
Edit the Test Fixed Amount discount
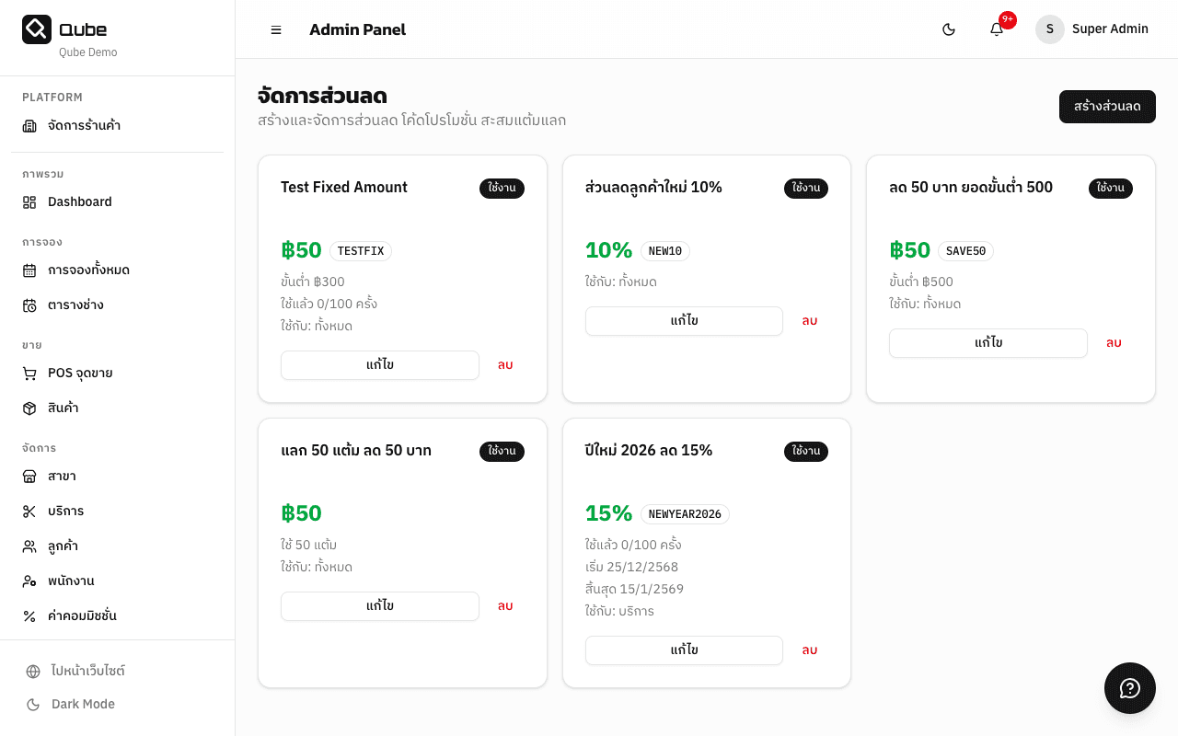379,365
